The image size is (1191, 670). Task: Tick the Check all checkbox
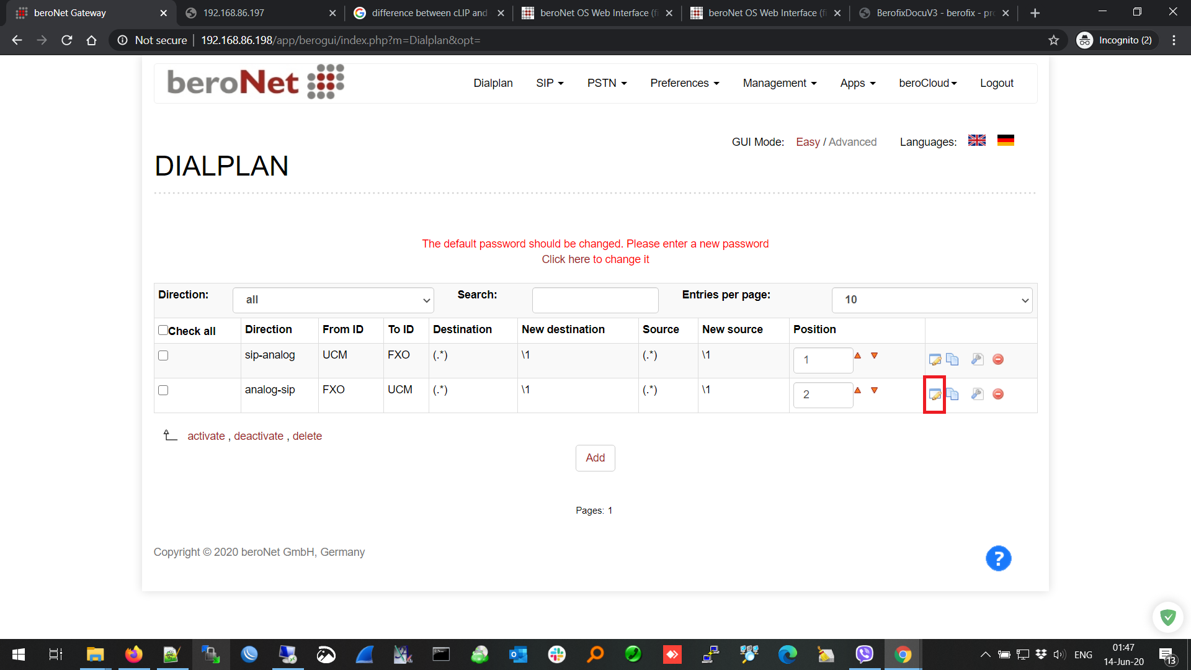(163, 330)
